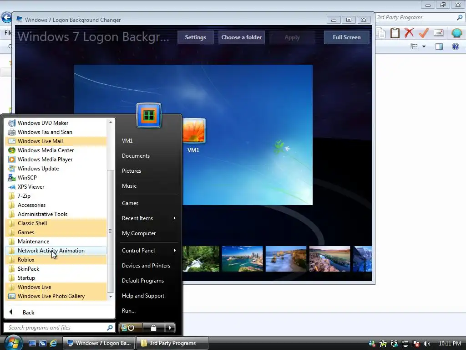The image size is (466, 350).
Task: Expand the Classic Shell folder
Action: click(56, 223)
